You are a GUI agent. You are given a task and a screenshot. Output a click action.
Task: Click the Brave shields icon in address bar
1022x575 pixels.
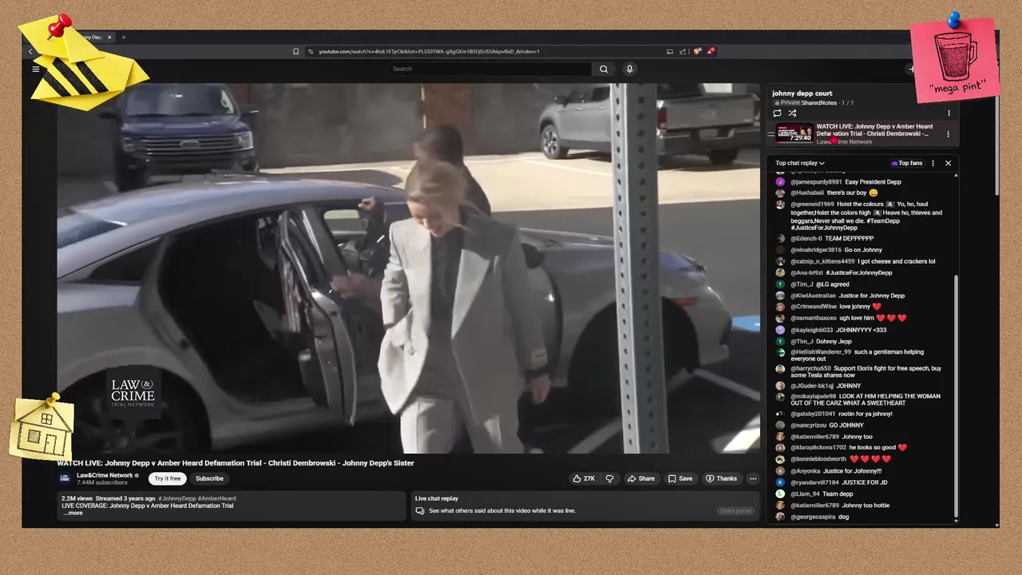click(697, 51)
